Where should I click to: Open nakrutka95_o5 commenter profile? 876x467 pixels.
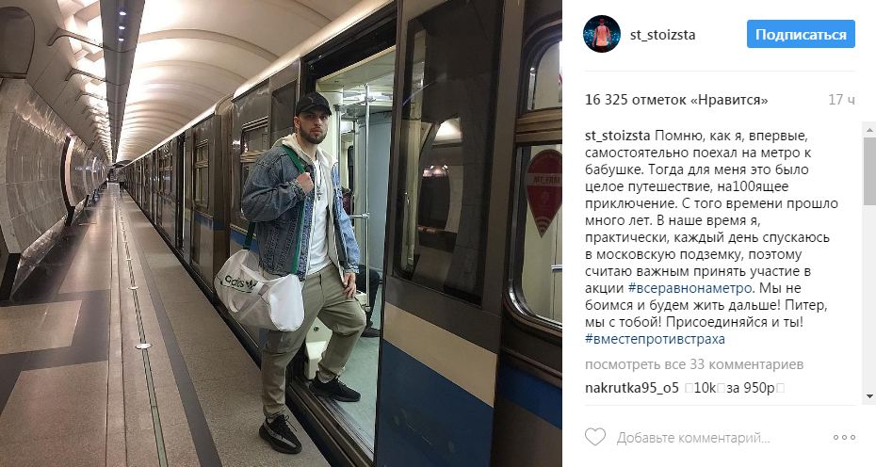click(631, 388)
